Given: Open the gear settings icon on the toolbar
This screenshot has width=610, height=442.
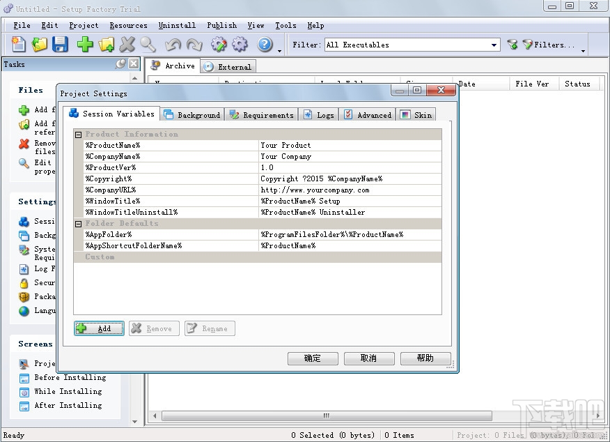Looking at the screenshot, I should click(238, 44).
